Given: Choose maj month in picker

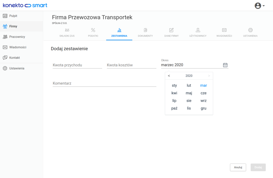Looking at the screenshot, I should (189, 93).
